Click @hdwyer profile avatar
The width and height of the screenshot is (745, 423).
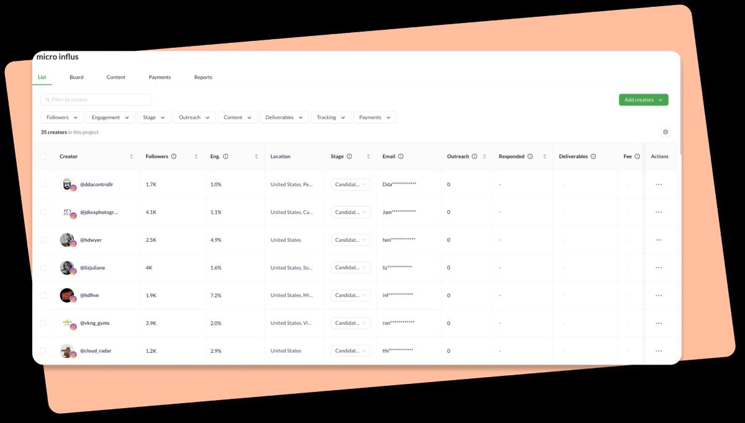tap(67, 240)
